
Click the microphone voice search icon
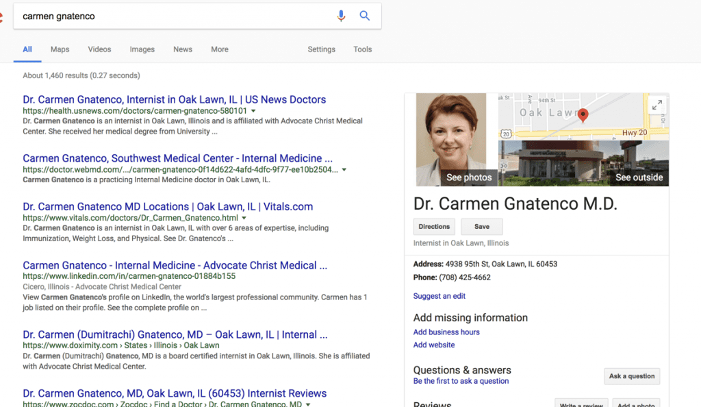[x=341, y=16]
